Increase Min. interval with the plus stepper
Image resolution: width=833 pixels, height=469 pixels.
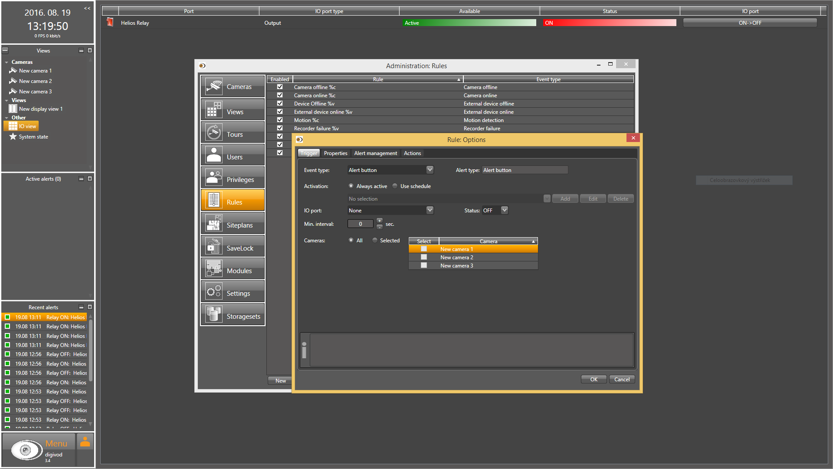click(380, 221)
